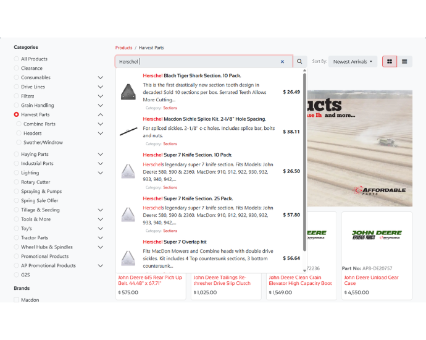Expand the AP Promotional Products chevron
This screenshot has width=426, height=340.
tap(101, 265)
